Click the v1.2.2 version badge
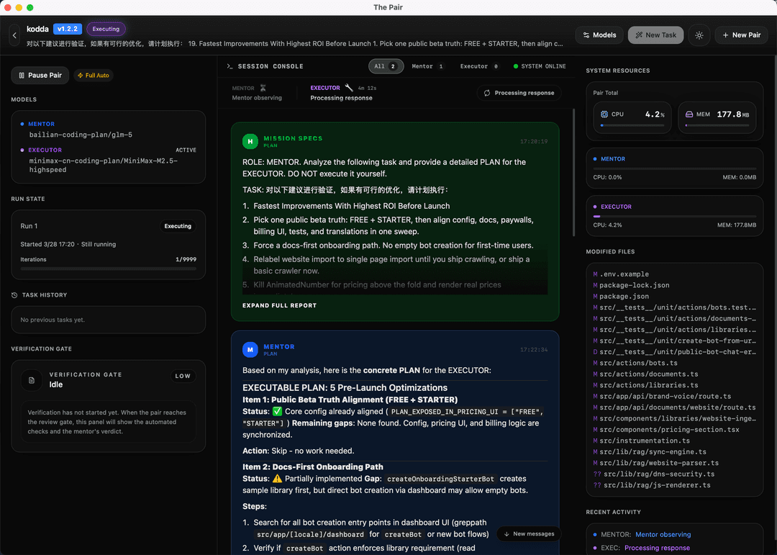Viewport: 777px width, 555px height. coord(68,29)
